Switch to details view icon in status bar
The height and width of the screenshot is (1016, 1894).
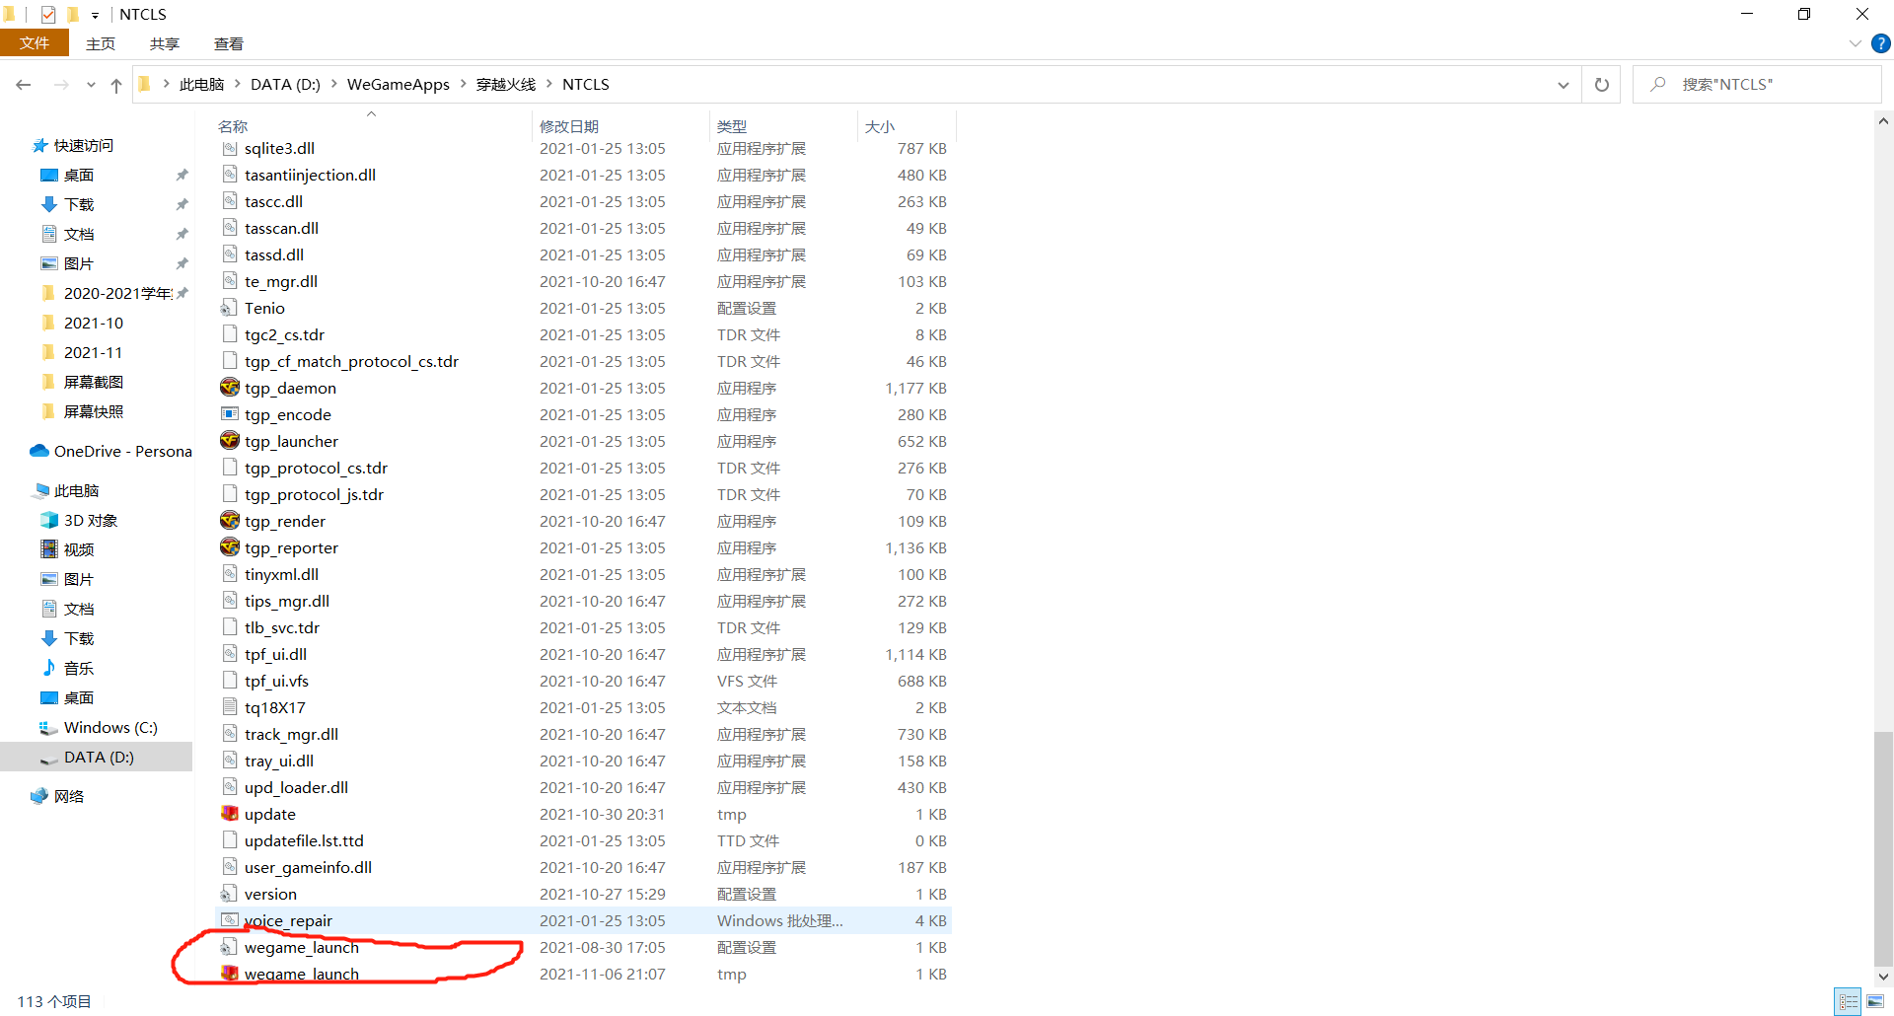1849,1001
